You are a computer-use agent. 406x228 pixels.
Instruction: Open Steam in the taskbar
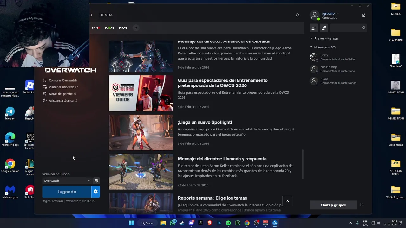[181, 223]
